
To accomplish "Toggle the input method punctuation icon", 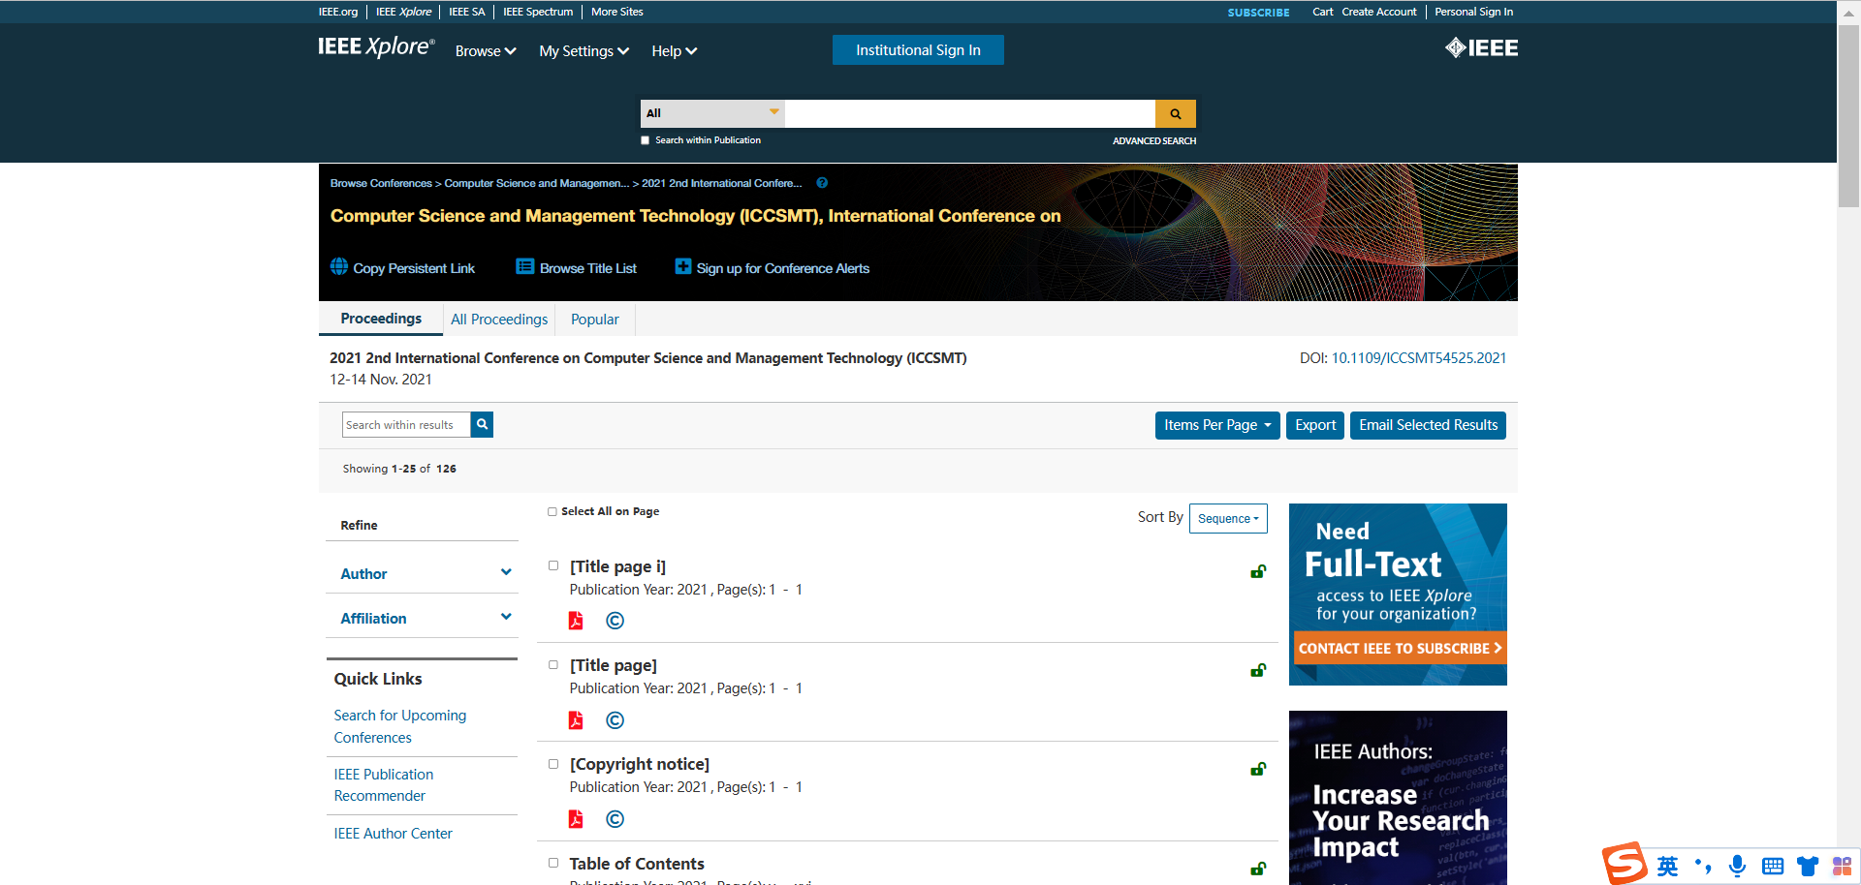I will (1703, 866).
